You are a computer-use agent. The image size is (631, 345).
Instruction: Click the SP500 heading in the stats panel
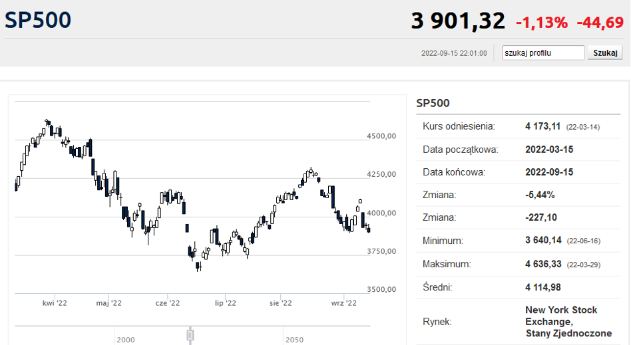433,103
